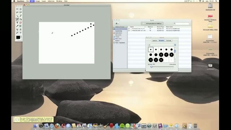This screenshot has width=231, height=130.
Task: Click the white background color swatch
Action: point(21,39)
